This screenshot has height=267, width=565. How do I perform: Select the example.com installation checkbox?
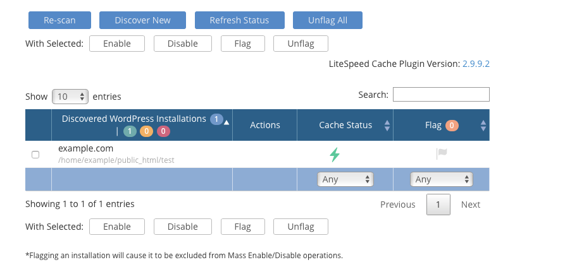[x=35, y=155]
